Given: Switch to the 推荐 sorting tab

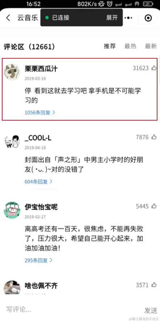Looking at the screenshot, I should 110,46.
